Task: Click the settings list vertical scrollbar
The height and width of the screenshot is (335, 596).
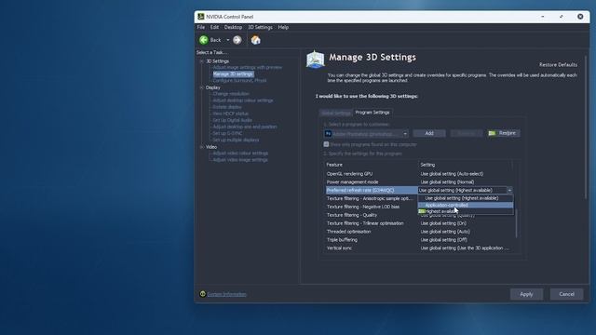Action: [x=516, y=223]
